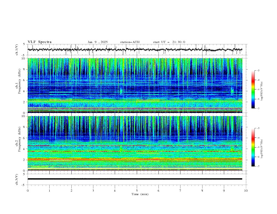Click the "ch.1(V)" waveform axis label
Viewport: 277px width, 214px height.
click(x=17, y=50)
